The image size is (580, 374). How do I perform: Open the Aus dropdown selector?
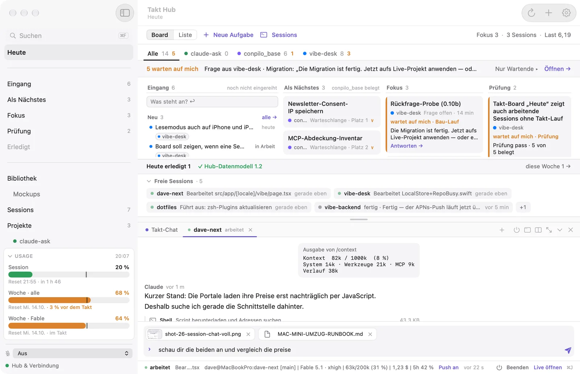coord(72,353)
